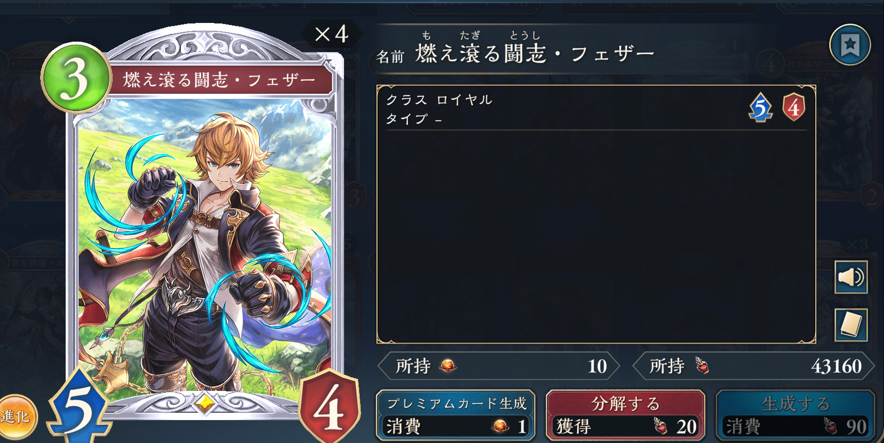The image size is (884, 443).
Task: Click the プレミアムカード生成 button
Action: click(456, 415)
